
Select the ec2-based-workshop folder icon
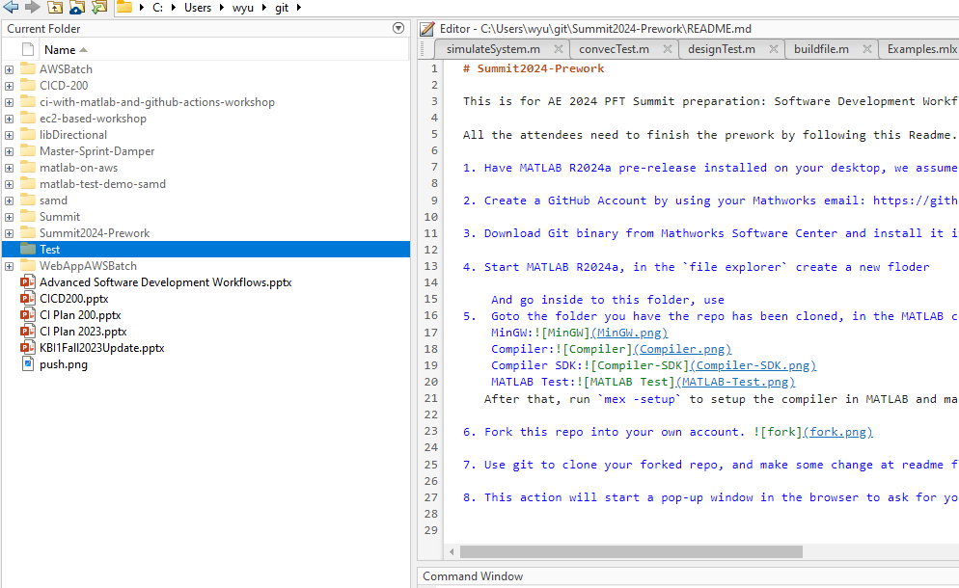(x=28, y=118)
